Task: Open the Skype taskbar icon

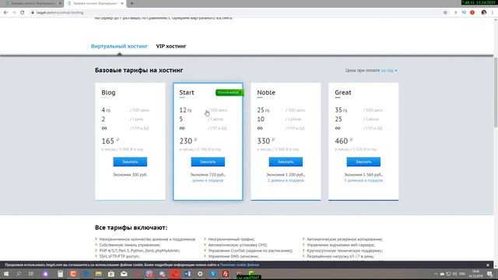Action: click(212, 274)
